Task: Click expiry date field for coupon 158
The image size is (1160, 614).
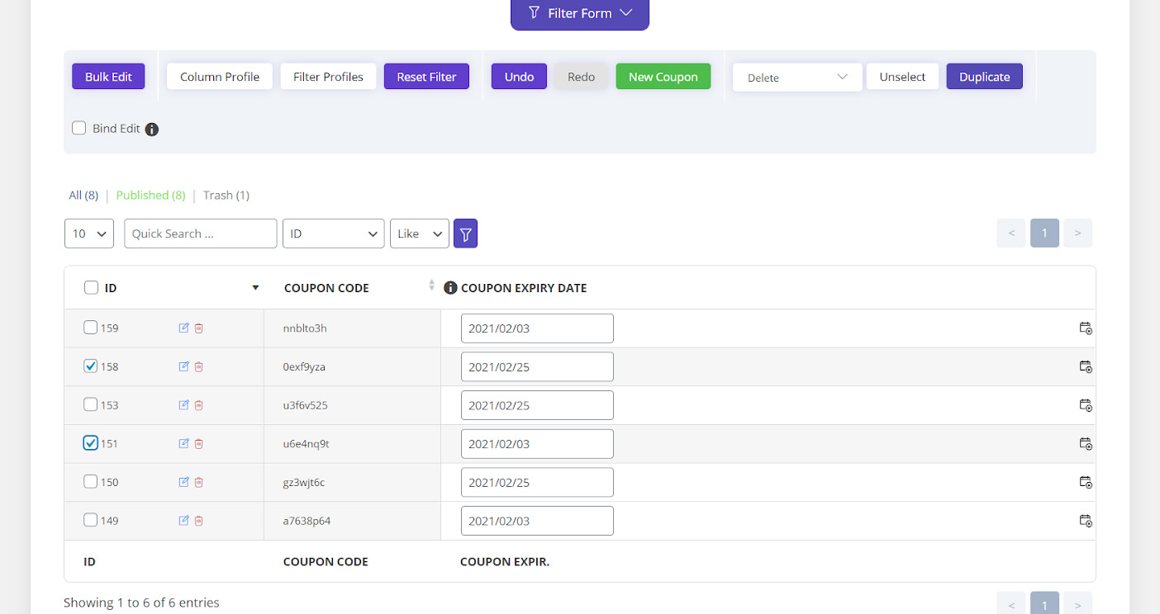Action: [x=537, y=366]
